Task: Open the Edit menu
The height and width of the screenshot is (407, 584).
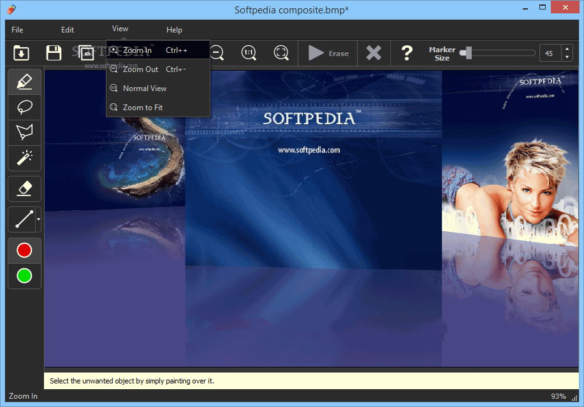Action: coord(68,30)
